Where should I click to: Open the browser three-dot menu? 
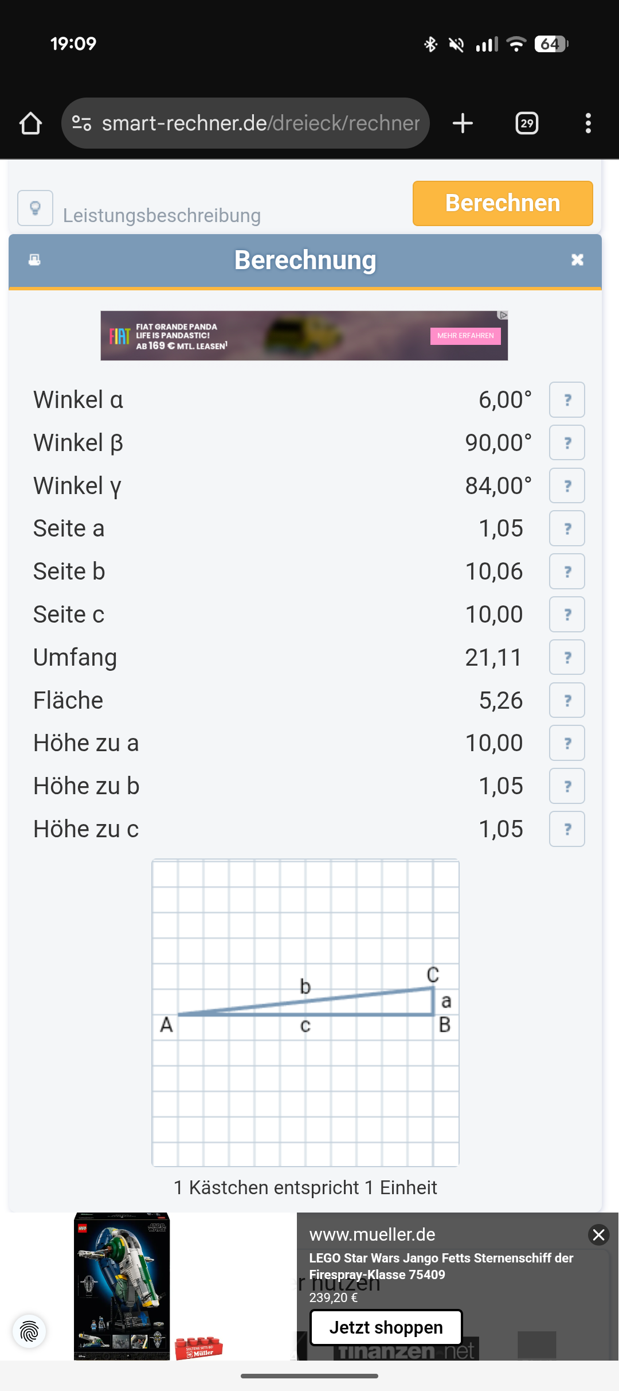pos(588,123)
